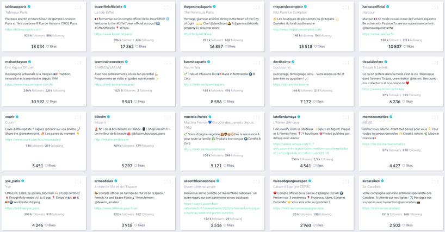The width and height of the screenshot is (445, 232).
Task: Open the linktr.ee/aircaraibes link
Action: [x=381, y=208]
